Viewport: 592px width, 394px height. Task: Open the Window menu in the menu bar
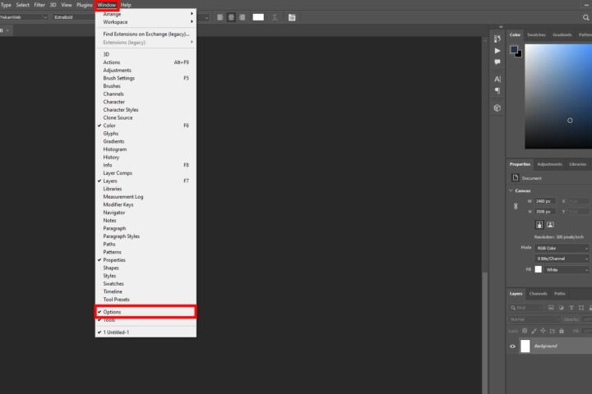pyautogui.click(x=107, y=5)
